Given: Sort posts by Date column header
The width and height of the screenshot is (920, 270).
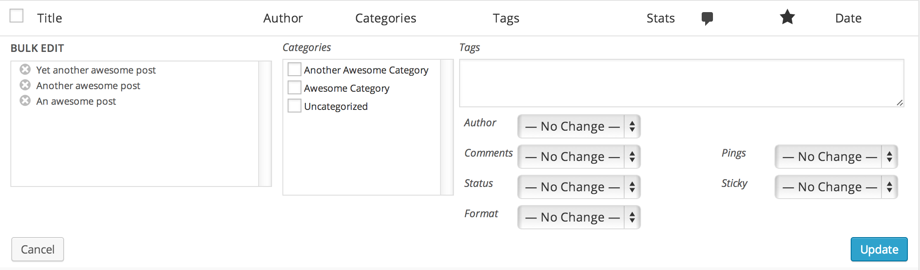Looking at the screenshot, I should coord(848,18).
